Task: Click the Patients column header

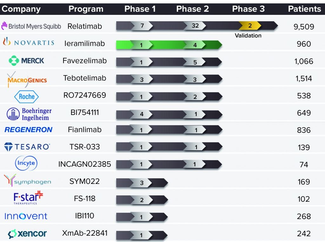Action: click(x=304, y=9)
